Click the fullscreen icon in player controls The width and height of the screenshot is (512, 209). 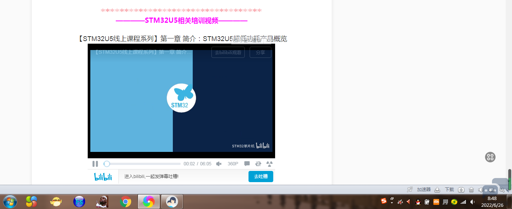(x=269, y=164)
